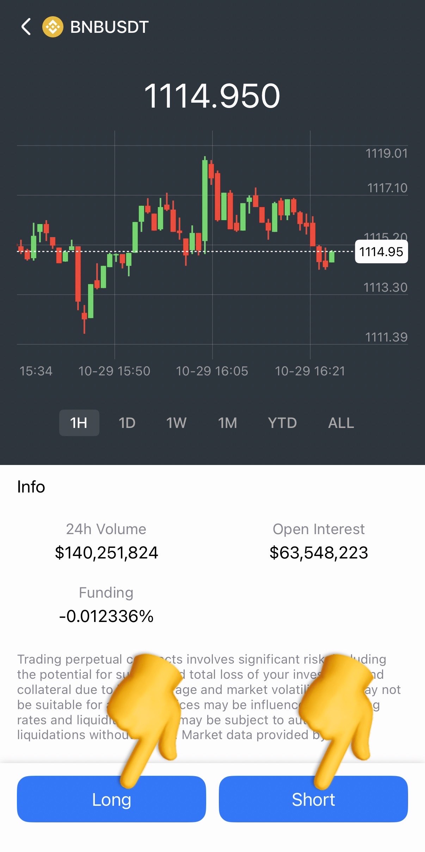The image size is (425, 852).
Task: Switch chart to the 1W range
Action: (176, 423)
